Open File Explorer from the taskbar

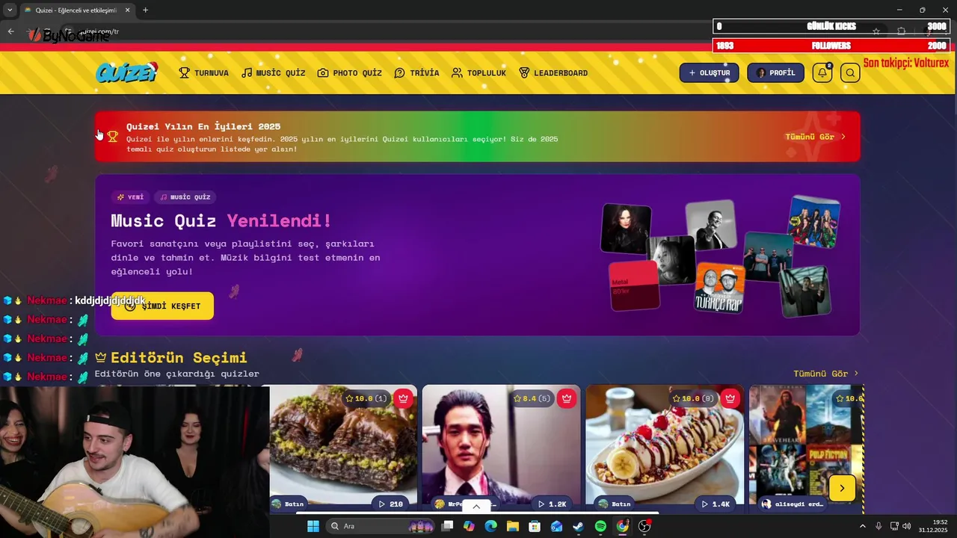[x=513, y=526]
